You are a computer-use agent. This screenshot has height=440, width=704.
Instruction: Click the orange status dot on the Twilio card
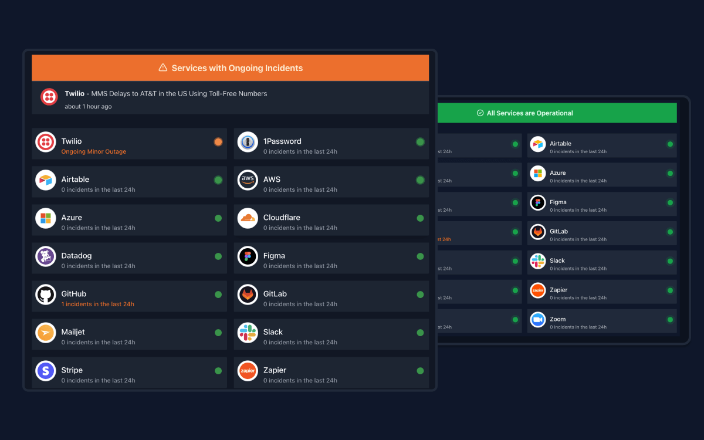[x=218, y=142]
